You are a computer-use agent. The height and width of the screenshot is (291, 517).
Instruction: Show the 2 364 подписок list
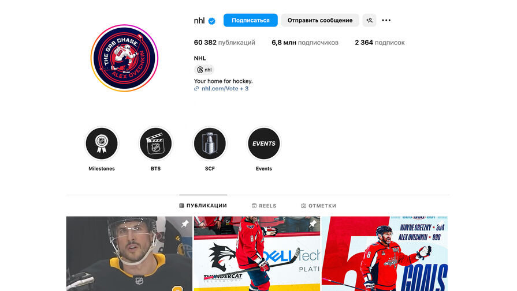(380, 43)
